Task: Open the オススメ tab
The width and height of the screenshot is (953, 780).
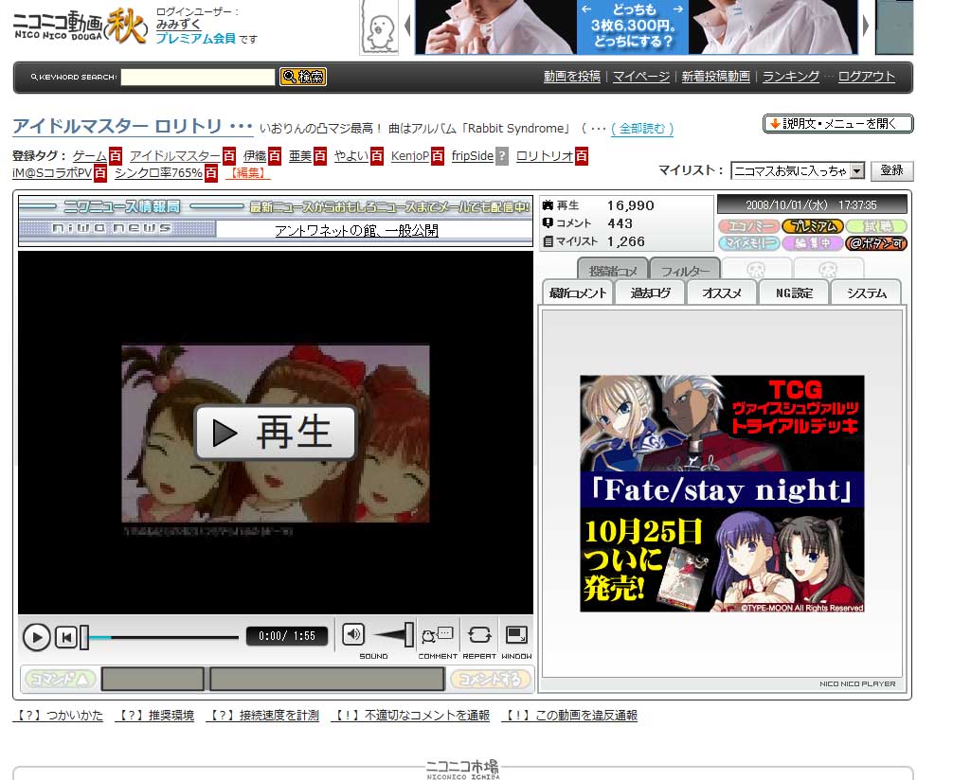Action: click(722, 292)
